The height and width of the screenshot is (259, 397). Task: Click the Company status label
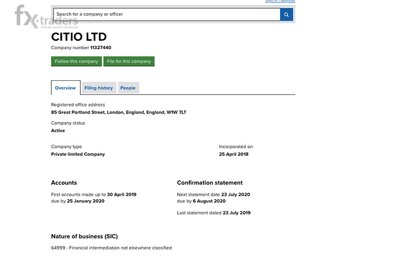[x=68, y=123]
